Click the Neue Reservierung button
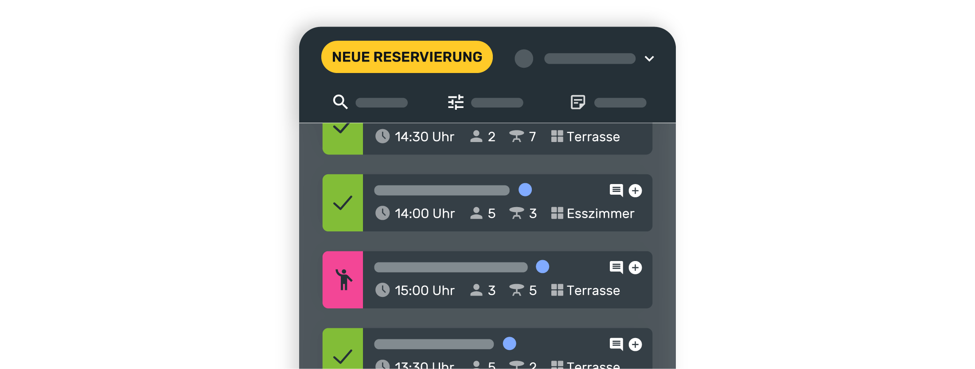The image size is (975, 369). point(406,57)
